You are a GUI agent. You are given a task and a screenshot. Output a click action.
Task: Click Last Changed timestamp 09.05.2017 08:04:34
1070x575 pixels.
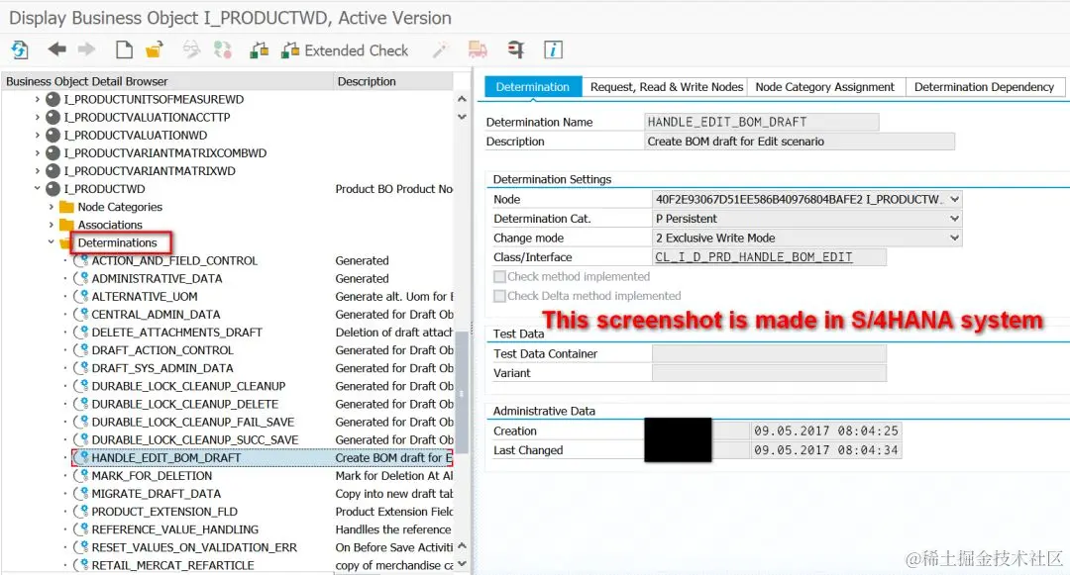[x=825, y=450]
